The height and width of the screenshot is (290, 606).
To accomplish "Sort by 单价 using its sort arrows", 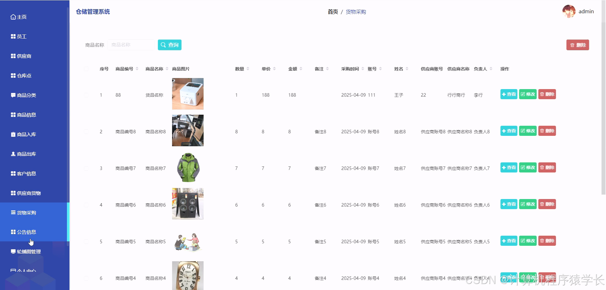I will (274, 69).
